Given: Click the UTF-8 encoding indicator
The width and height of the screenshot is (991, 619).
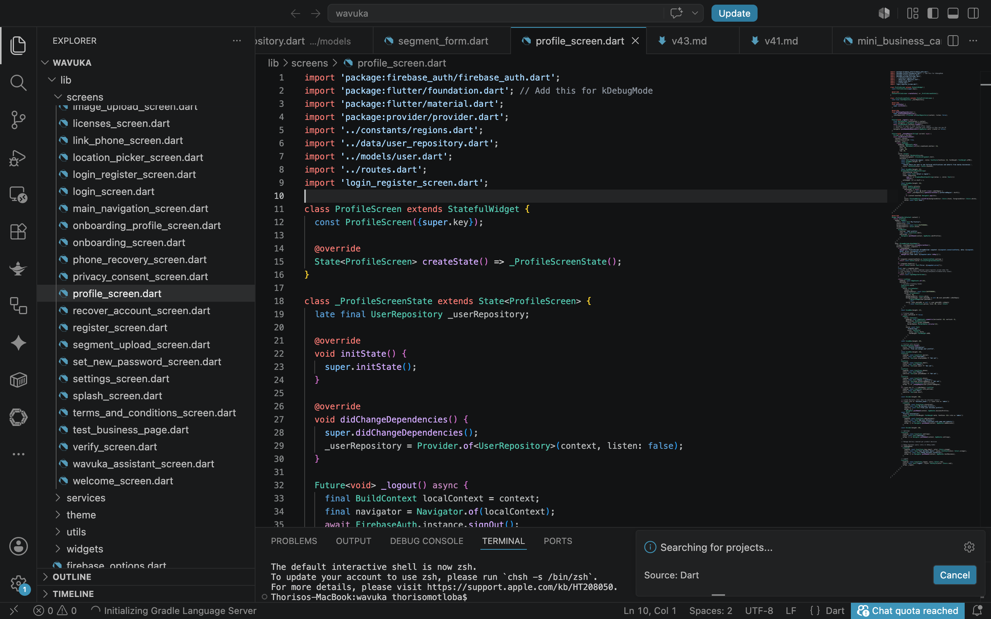Looking at the screenshot, I should 759,610.
